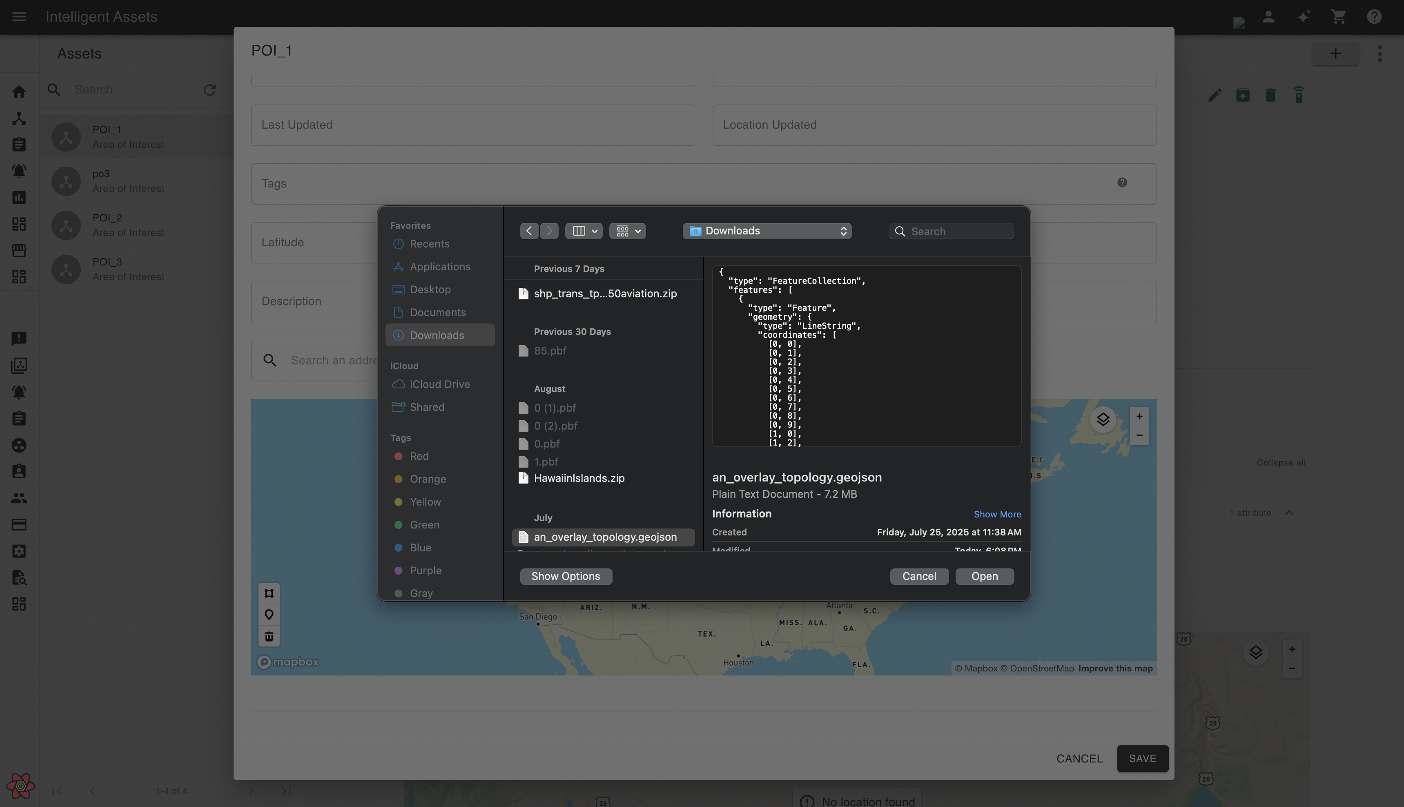Click the Tags help question icon
This screenshot has height=807, width=1404.
click(x=1122, y=183)
